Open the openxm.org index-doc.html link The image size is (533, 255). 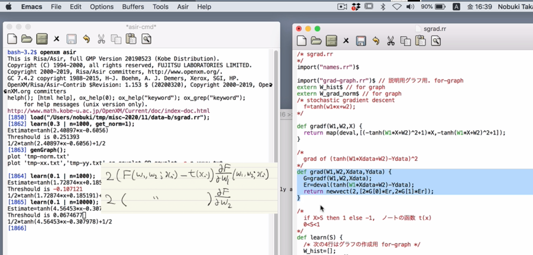click(109, 111)
